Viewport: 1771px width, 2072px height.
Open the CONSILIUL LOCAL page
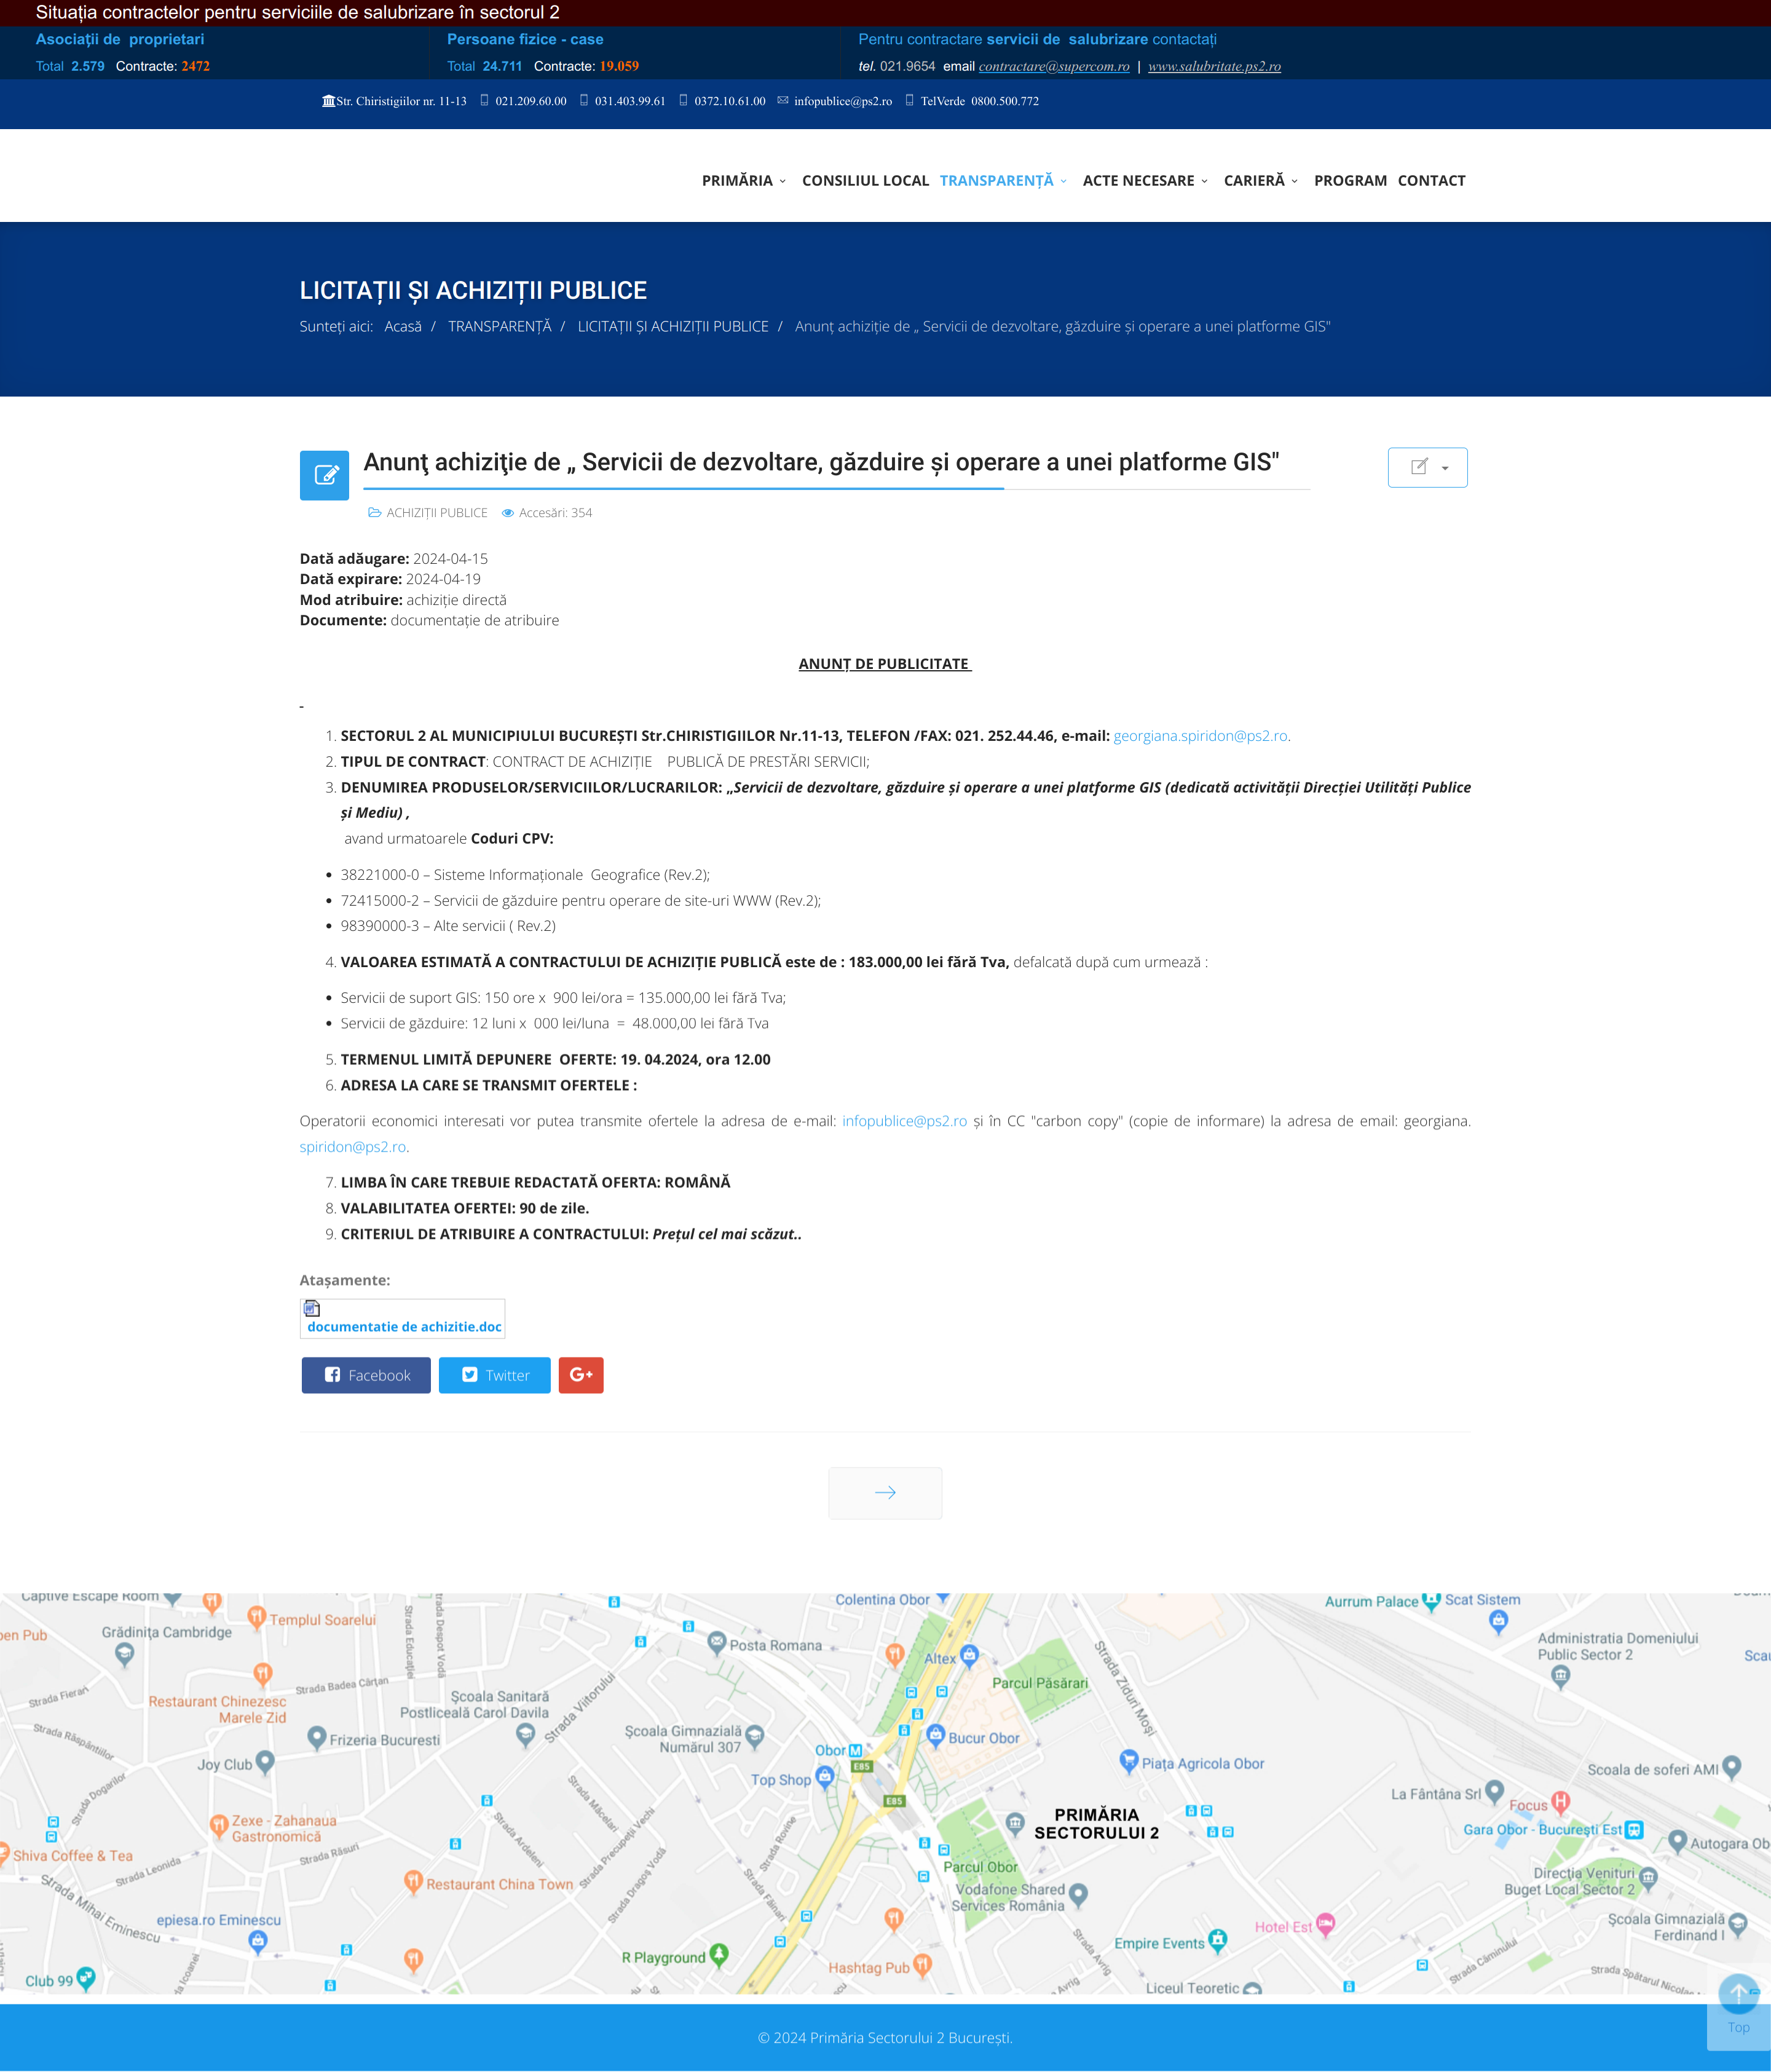pyautogui.click(x=865, y=181)
